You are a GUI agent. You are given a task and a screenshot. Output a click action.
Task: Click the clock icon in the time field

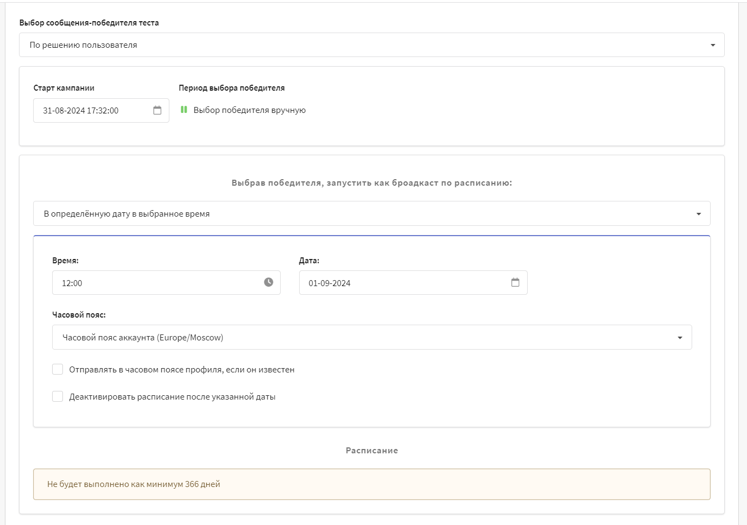pyautogui.click(x=269, y=282)
